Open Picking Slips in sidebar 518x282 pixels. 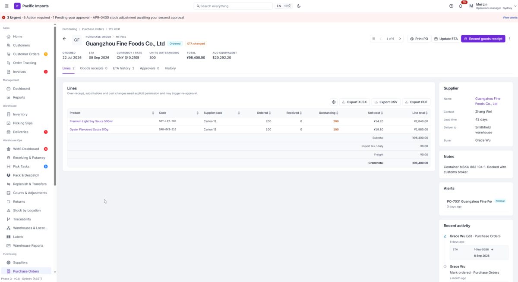[x=26, y=123]
